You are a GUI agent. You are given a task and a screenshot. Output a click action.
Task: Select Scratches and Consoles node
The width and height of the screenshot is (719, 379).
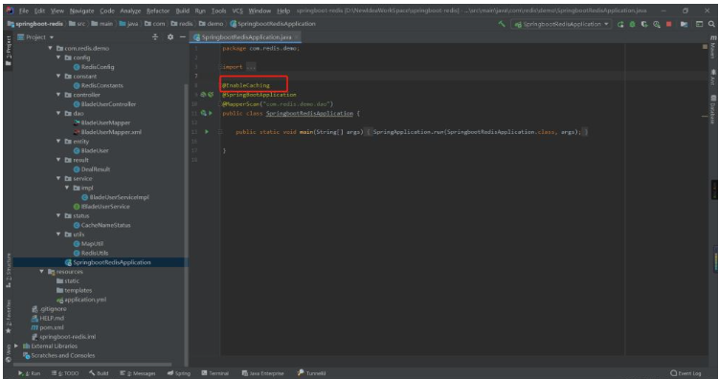click(58, 355)
